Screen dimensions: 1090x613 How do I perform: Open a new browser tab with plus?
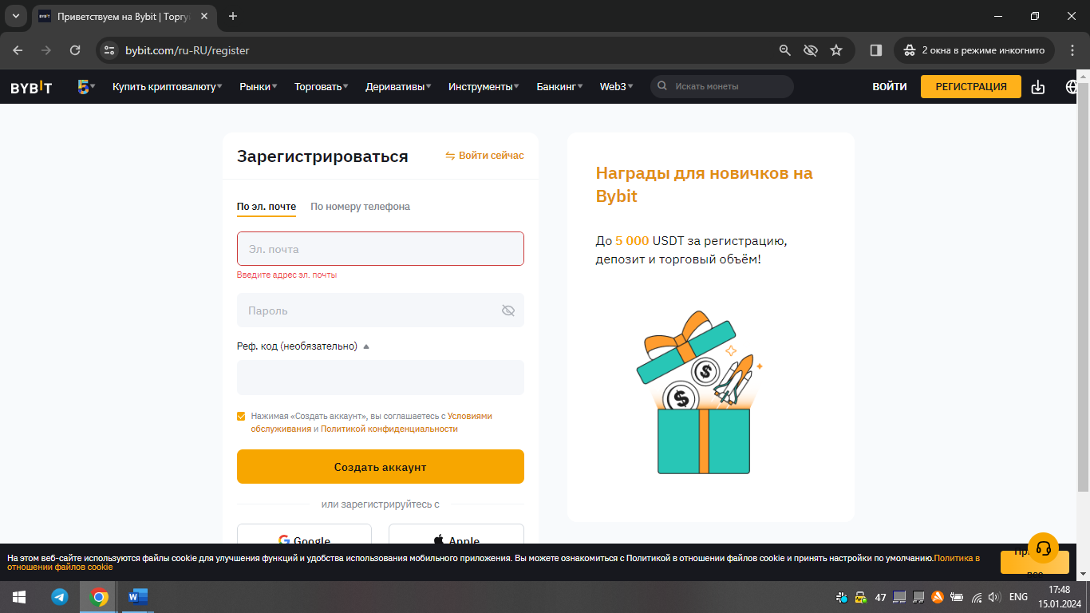[233, 16]
